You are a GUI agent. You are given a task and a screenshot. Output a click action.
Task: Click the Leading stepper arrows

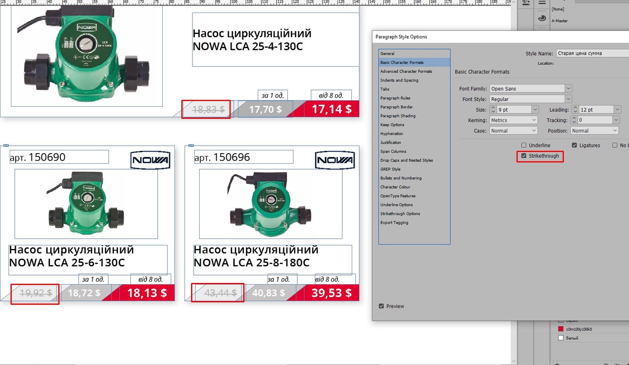point(575,109)
